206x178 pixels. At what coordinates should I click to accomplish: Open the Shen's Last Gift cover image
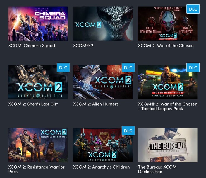(38, 82)
